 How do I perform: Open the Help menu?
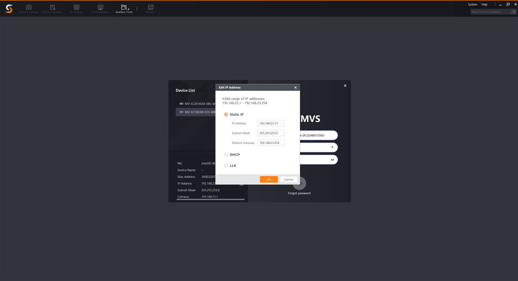click(484, 4)
